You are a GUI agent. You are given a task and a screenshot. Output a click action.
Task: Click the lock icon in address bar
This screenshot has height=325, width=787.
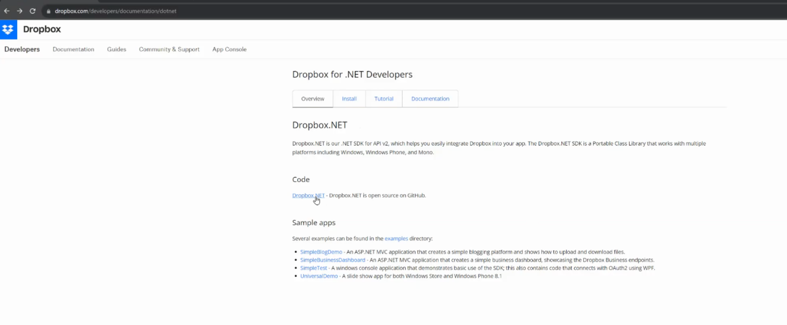(48, 11)
